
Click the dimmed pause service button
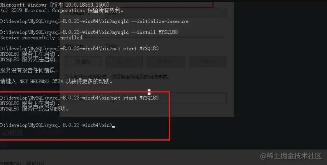166,62
